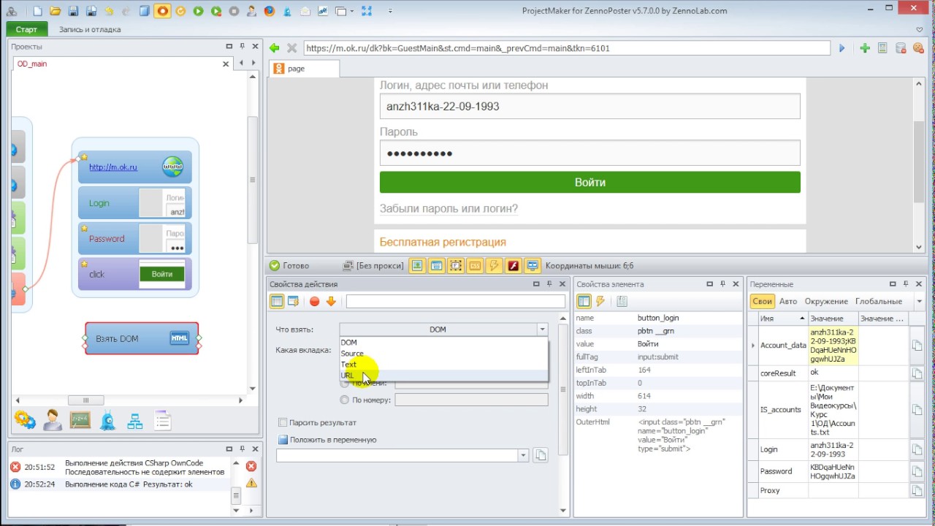This screenshot has height=526, width=935.
Task: Click the password field on the page
Action: pos(590,153)
